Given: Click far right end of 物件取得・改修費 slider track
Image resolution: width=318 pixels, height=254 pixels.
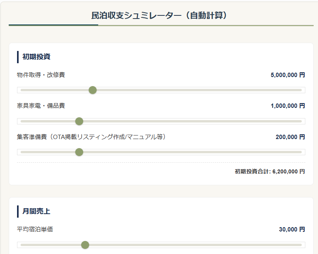Looking at the screenshot, I should pyautogui.click(x=301, y=90).
